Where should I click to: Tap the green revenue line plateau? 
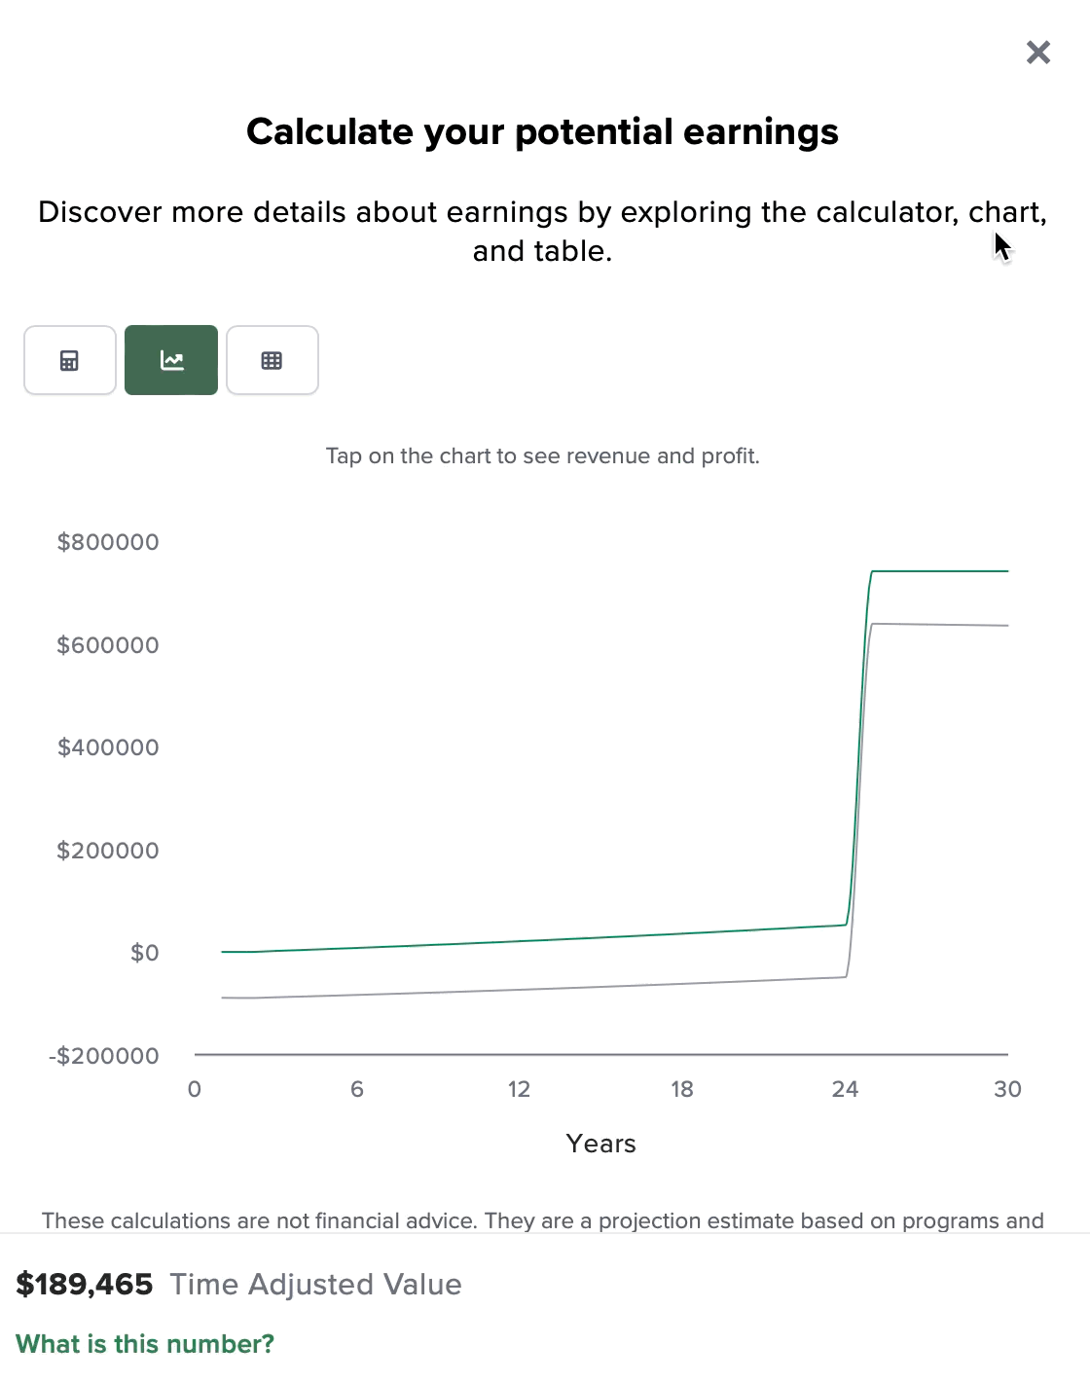(x=939, y=571)
